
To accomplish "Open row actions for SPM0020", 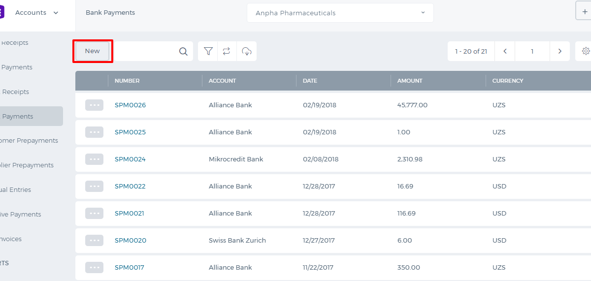I will pos(94,240).
